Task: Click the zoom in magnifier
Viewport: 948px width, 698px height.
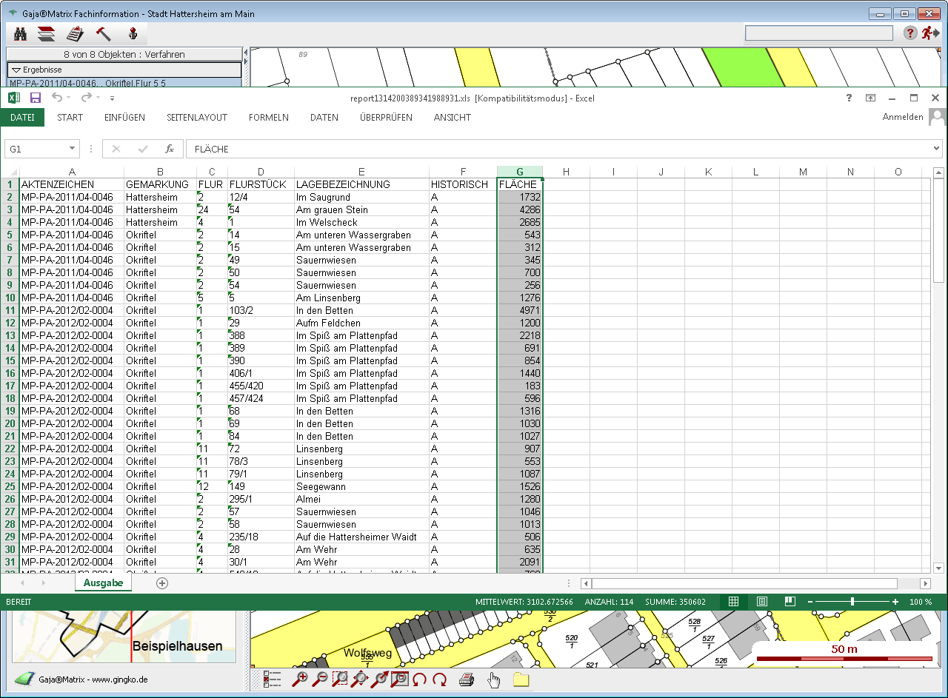Action: tap(301, 679)
